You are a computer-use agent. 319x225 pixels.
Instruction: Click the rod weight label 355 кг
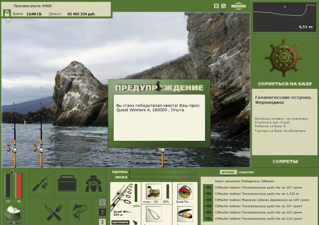pyautogui.click(x=119, y=215)
